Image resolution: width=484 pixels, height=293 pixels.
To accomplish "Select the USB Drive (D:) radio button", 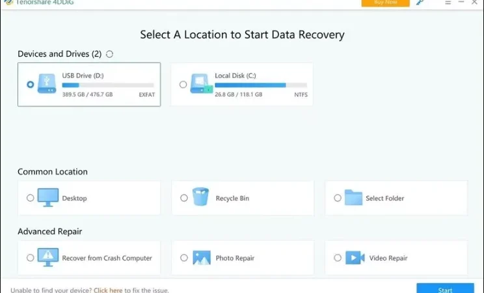I will tap(30, 85).
